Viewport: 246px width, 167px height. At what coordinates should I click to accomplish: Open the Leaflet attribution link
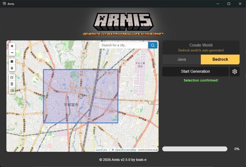point(101,150)
